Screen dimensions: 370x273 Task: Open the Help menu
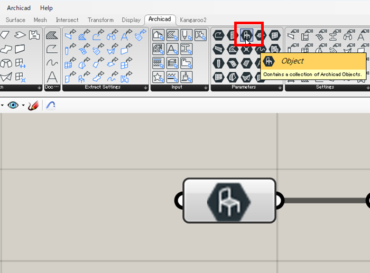[x=47, y=8]
